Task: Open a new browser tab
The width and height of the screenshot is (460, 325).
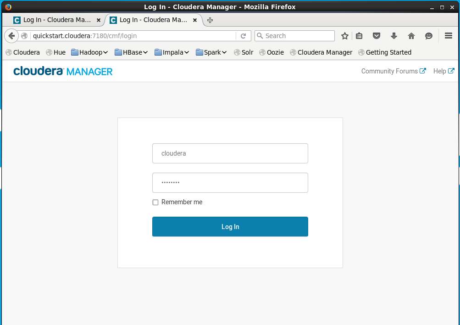Action: (210, 20)
